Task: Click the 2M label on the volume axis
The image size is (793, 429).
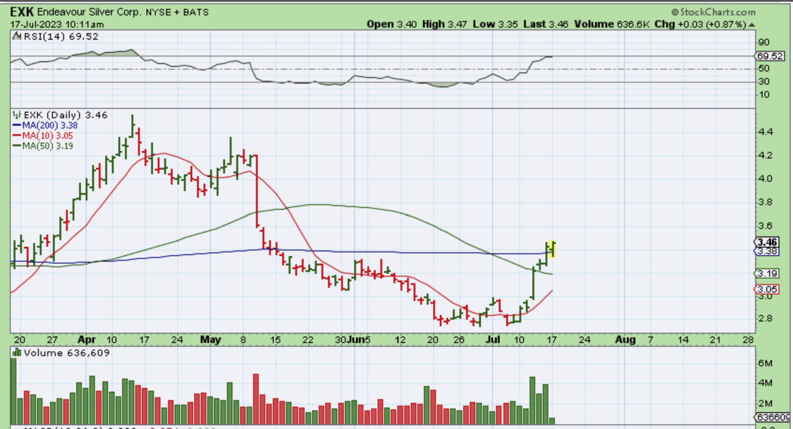Action: coord(765,403)
